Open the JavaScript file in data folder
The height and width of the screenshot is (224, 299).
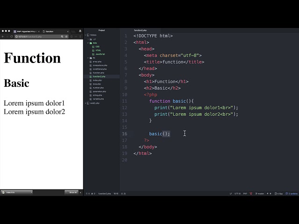point(100,54)
